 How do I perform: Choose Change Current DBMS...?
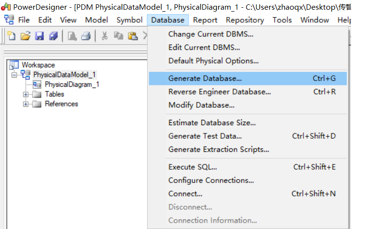pos(248,34)
